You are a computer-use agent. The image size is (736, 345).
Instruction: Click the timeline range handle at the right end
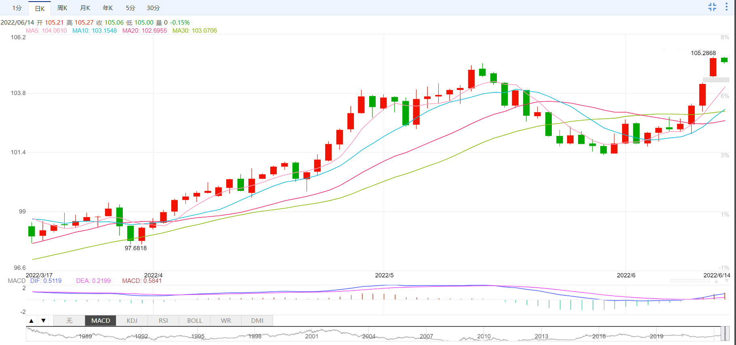point(725,333)
